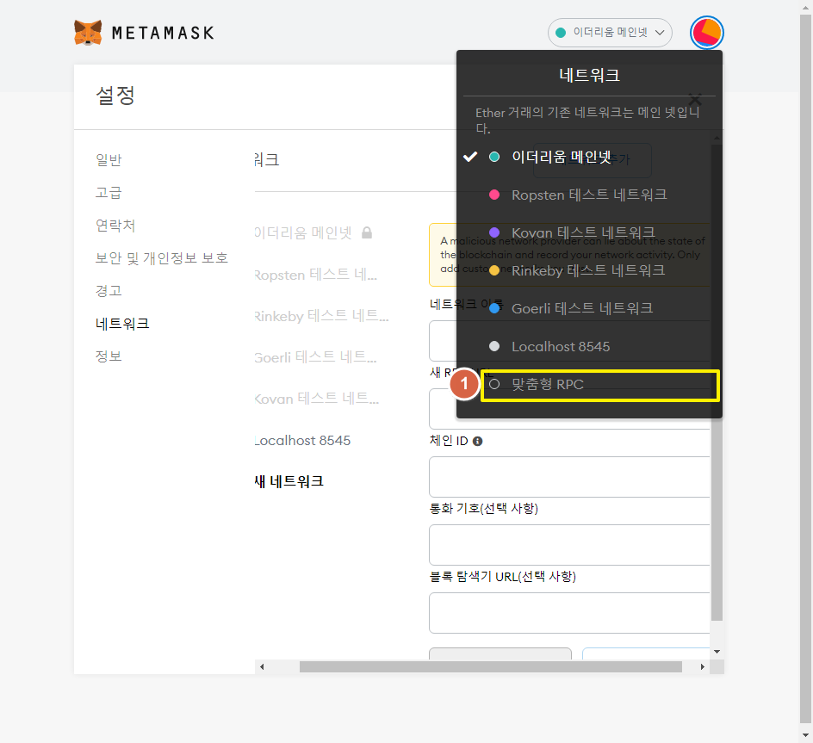
Task: Select Ropsten 테스트 row in settings list
Action: tap(316, 275)
